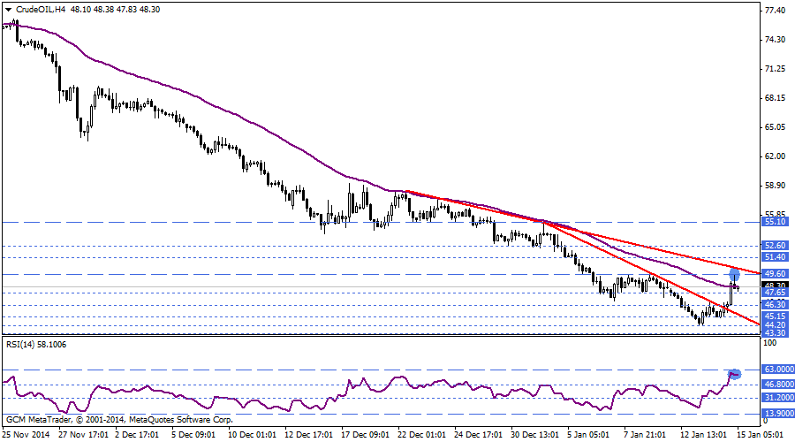Select the 51.40 price level label
This screenshot has height=442, width=795.
775,257
